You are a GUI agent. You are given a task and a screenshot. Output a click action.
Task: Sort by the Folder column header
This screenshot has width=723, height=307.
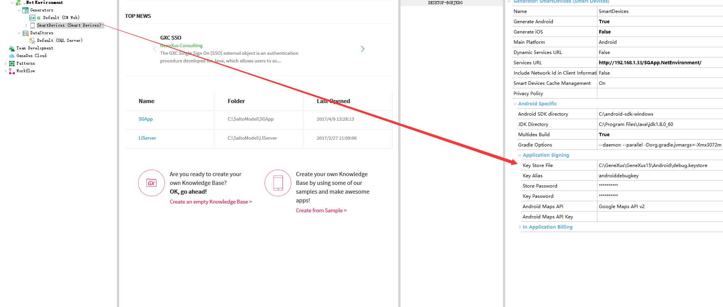click(236, 101)
